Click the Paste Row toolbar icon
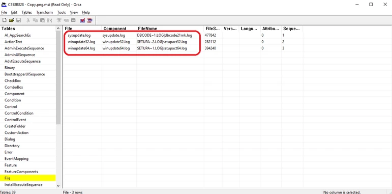392x194 pixels. [x=73, y=20]
